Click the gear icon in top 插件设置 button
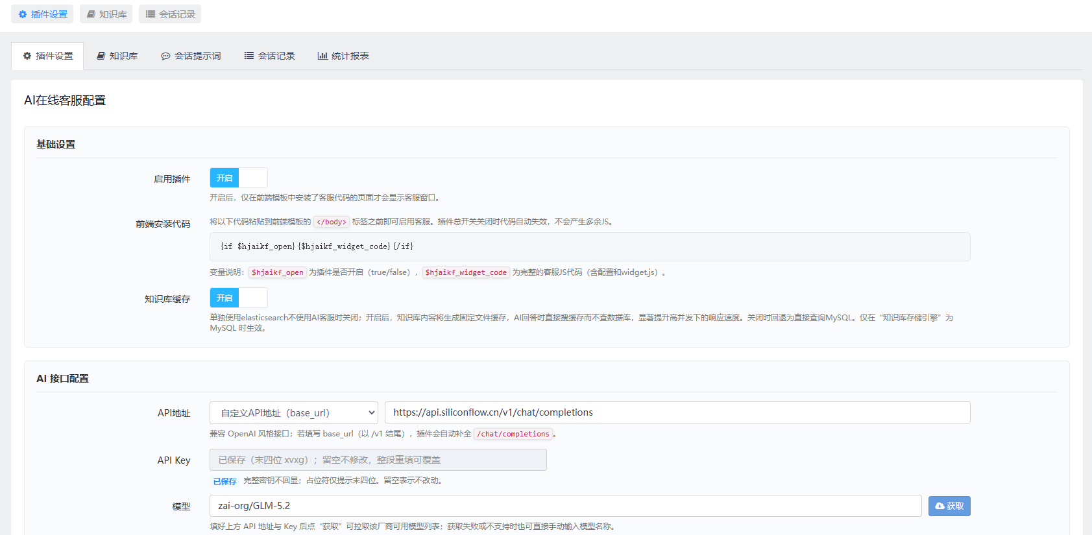Screen dimensions: 1092x535 coord(23,14)
